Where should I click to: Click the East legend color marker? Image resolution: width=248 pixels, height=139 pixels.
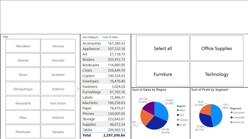click(178, 115)
